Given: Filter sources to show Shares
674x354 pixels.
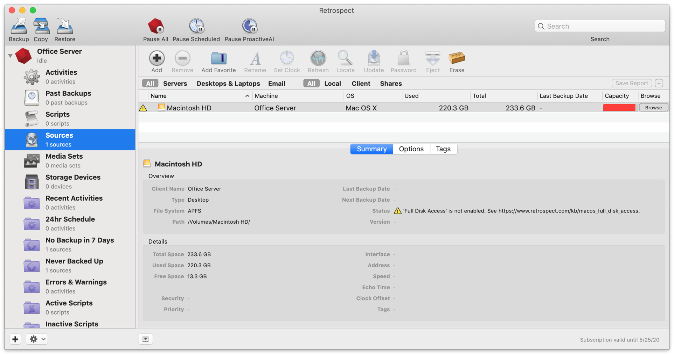Looking at the screenshot, I should point(390,83).
